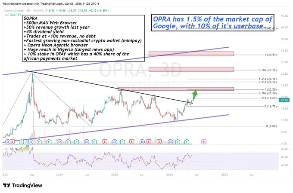This screenshot has height=193, width=293.
Task: Click the 36.00 price axis label
Action: pos(284,51)
